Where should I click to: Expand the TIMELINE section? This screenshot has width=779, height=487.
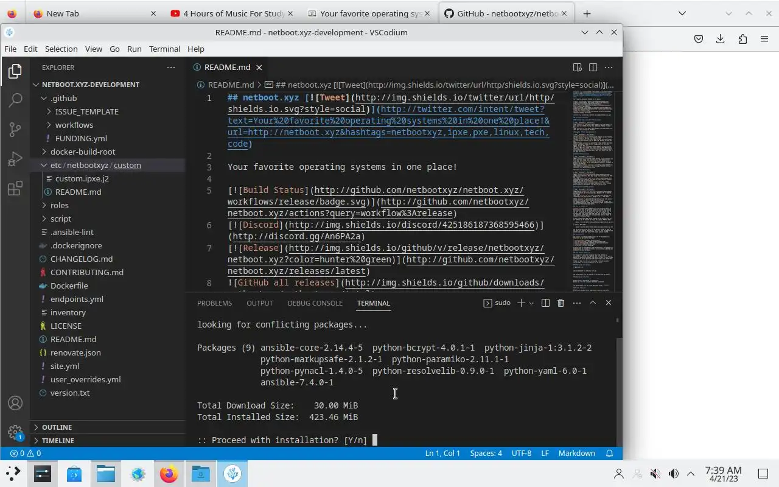tap(108, 441)
